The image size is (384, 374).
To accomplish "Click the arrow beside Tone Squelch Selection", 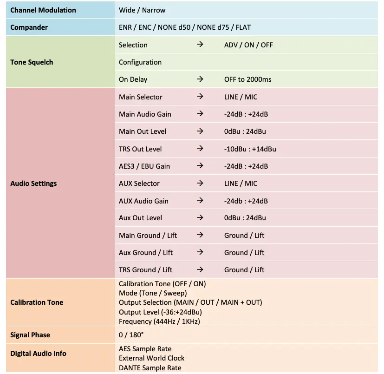I will coord(200,45).
